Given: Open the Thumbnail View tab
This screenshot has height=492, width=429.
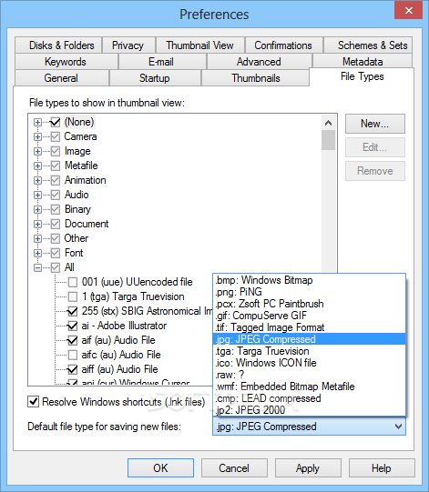Looking at the screenshot, I should 200,45.
